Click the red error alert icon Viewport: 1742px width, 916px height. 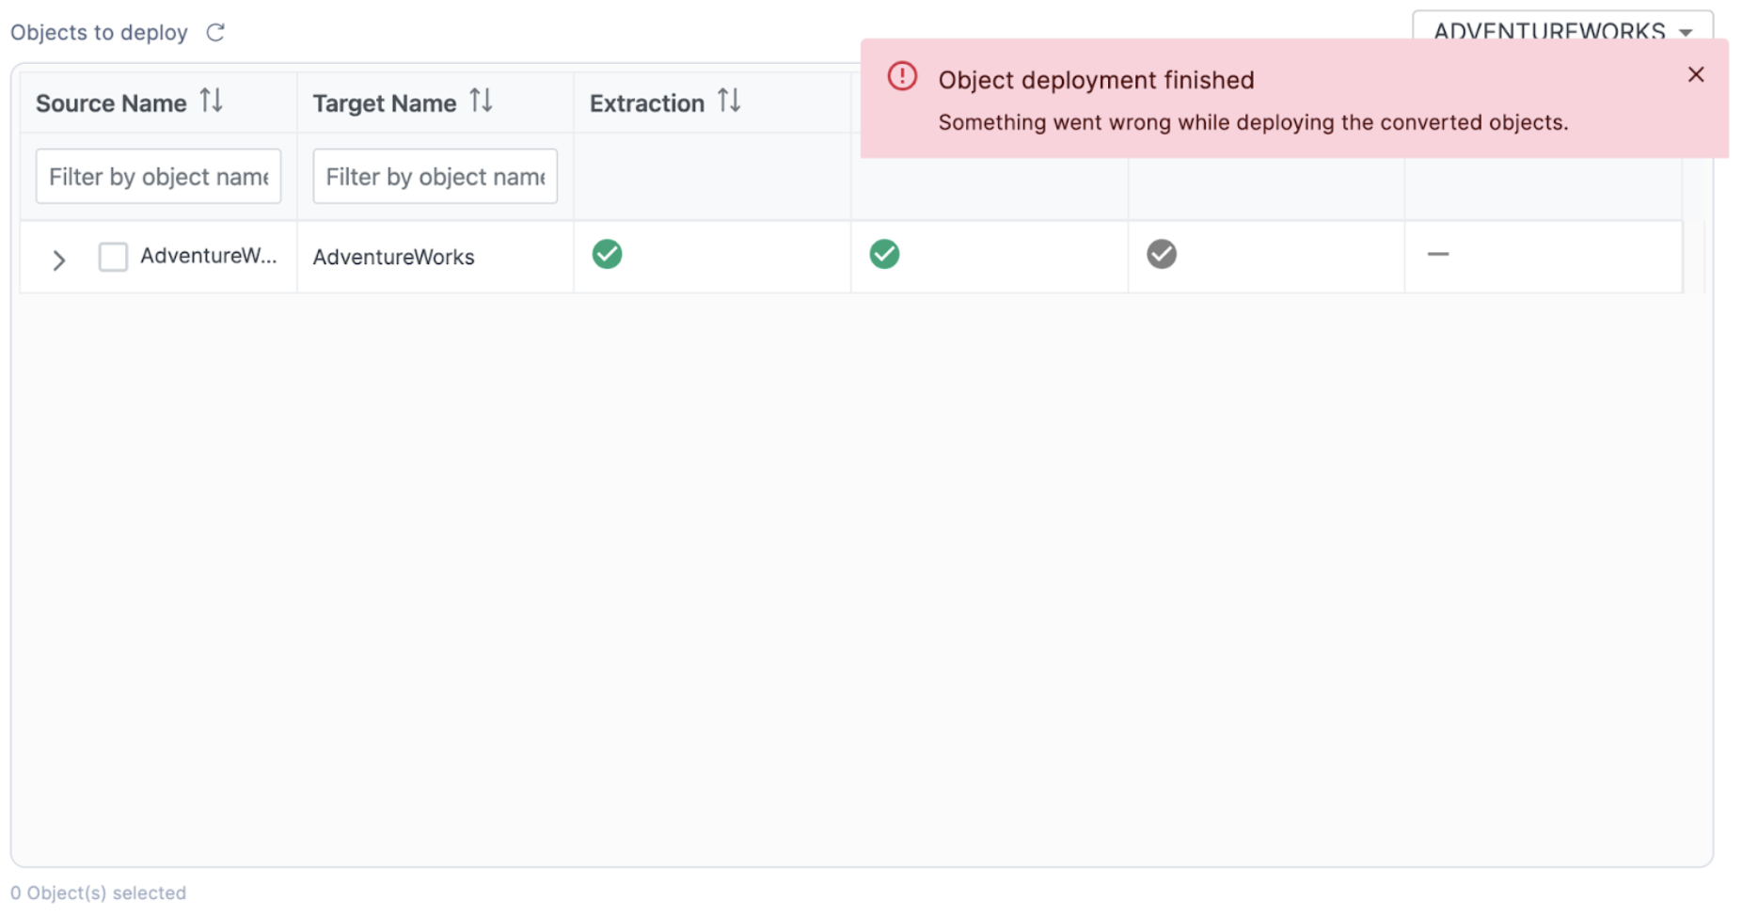tap(902, 77)
